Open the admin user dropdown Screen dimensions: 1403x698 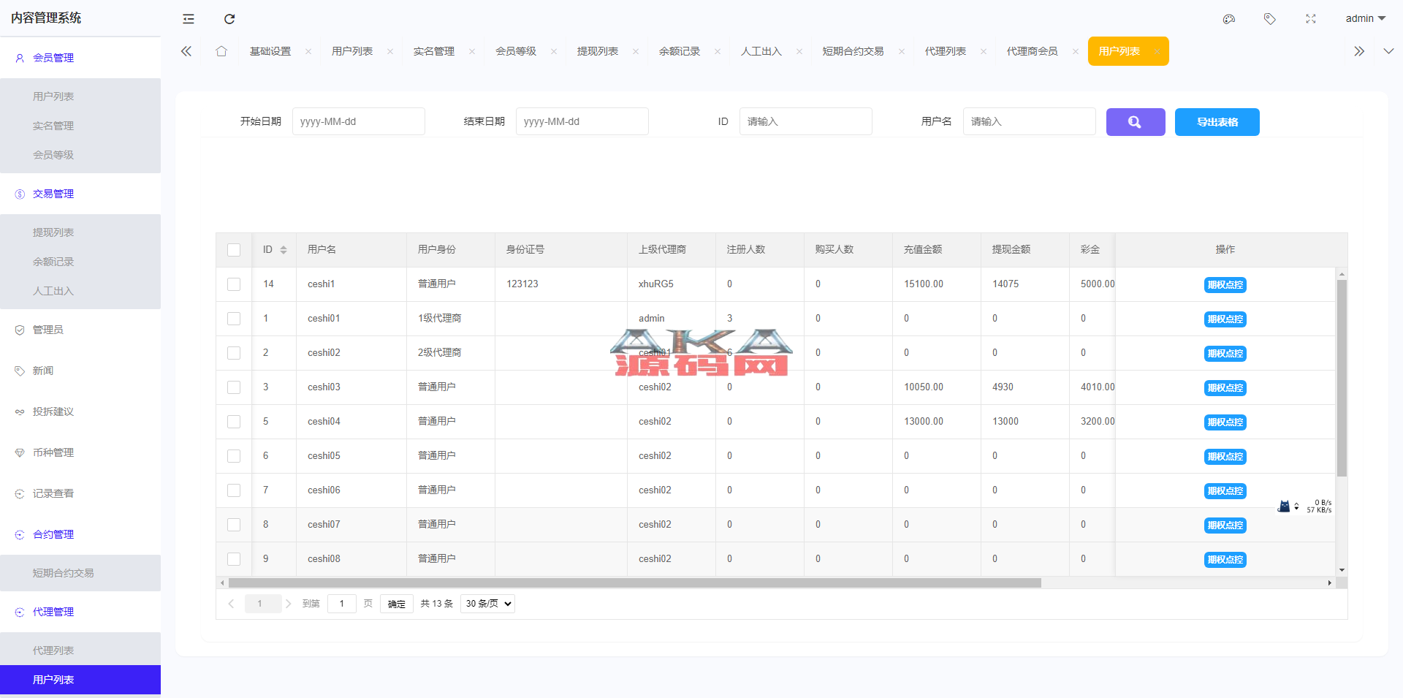point(1365,18)
